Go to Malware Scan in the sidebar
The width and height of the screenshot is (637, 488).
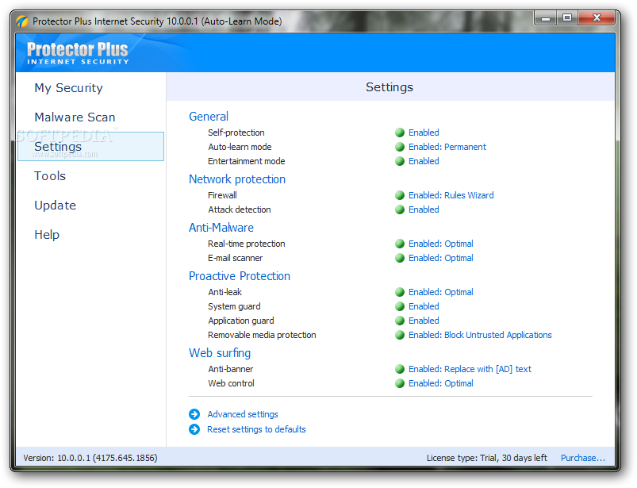tap(75, 117)
